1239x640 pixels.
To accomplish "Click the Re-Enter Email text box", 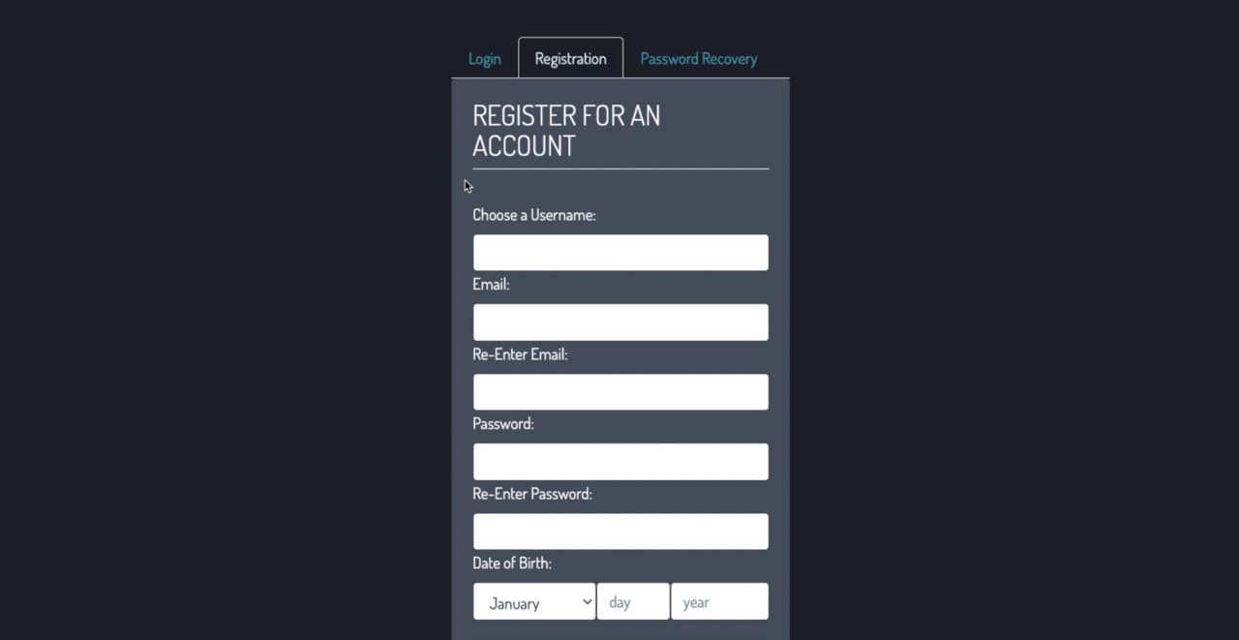I will pos(620,392).
